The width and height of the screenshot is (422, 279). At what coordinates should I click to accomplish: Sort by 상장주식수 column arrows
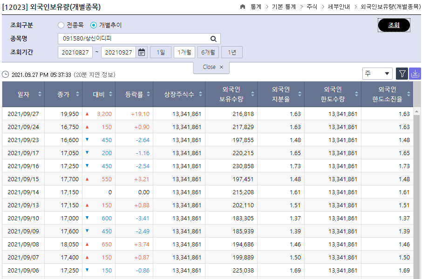pyautogui.click(x=200, y=94)
